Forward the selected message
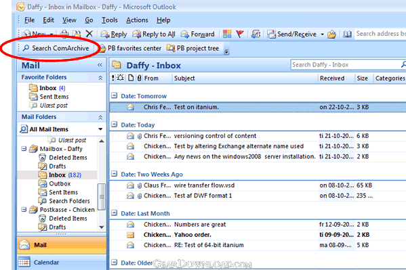This screenshot has width=406, height=270. click(198, 34)
